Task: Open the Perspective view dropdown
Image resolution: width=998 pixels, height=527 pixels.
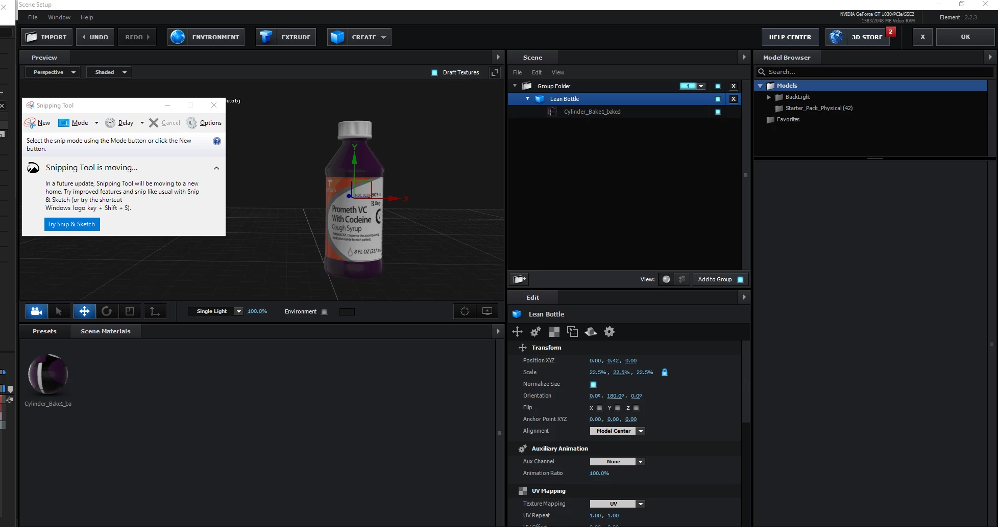Action: [x=53, y=72]
